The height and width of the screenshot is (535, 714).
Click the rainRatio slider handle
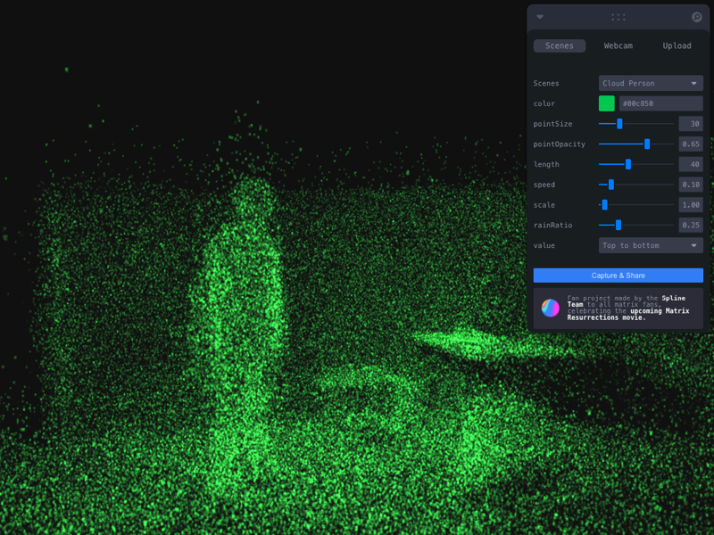click(x=618, y=225)
